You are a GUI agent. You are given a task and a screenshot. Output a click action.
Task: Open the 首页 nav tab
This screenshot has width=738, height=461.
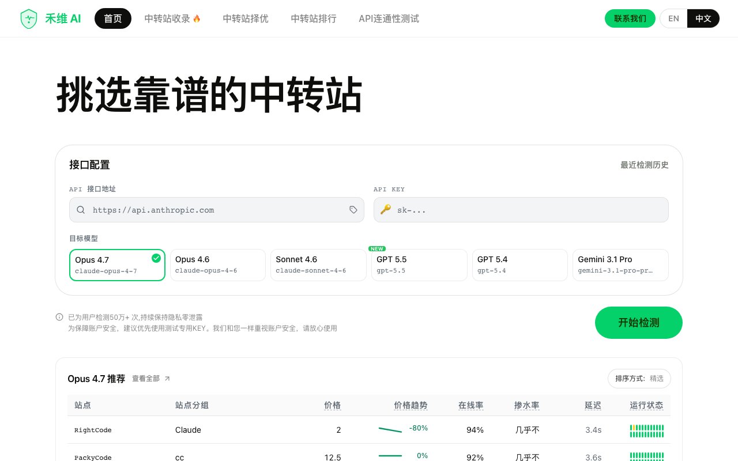[x=113, y=18]
